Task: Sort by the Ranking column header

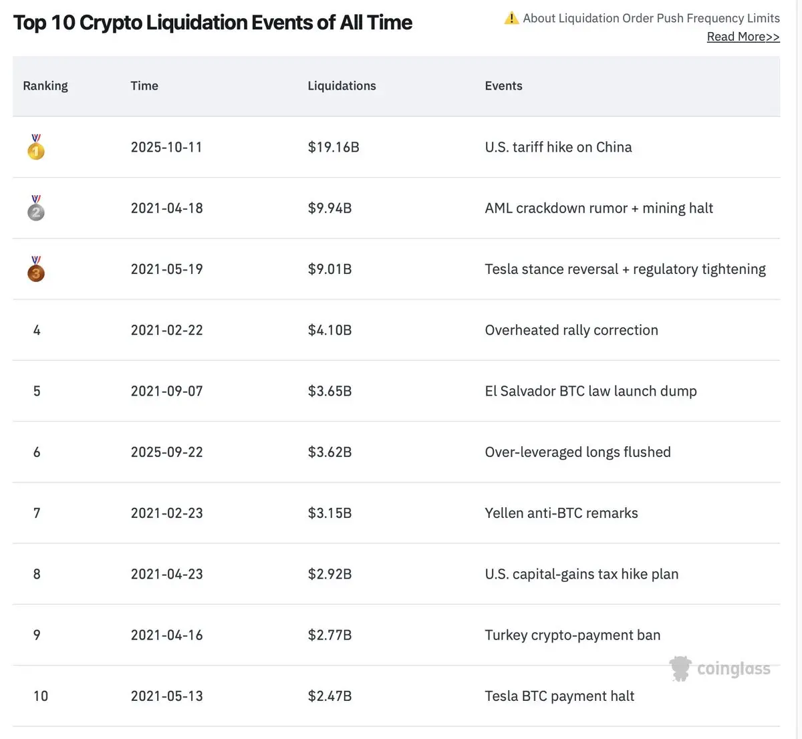Action: 45,86
